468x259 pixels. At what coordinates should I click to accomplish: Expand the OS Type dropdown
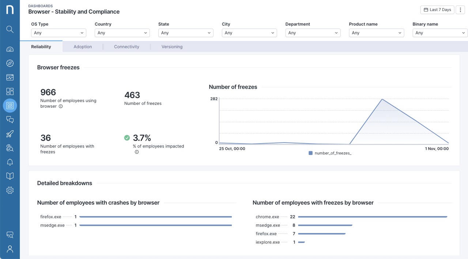58,33
